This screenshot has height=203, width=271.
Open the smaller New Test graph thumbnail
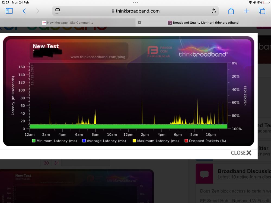[77, 186]
